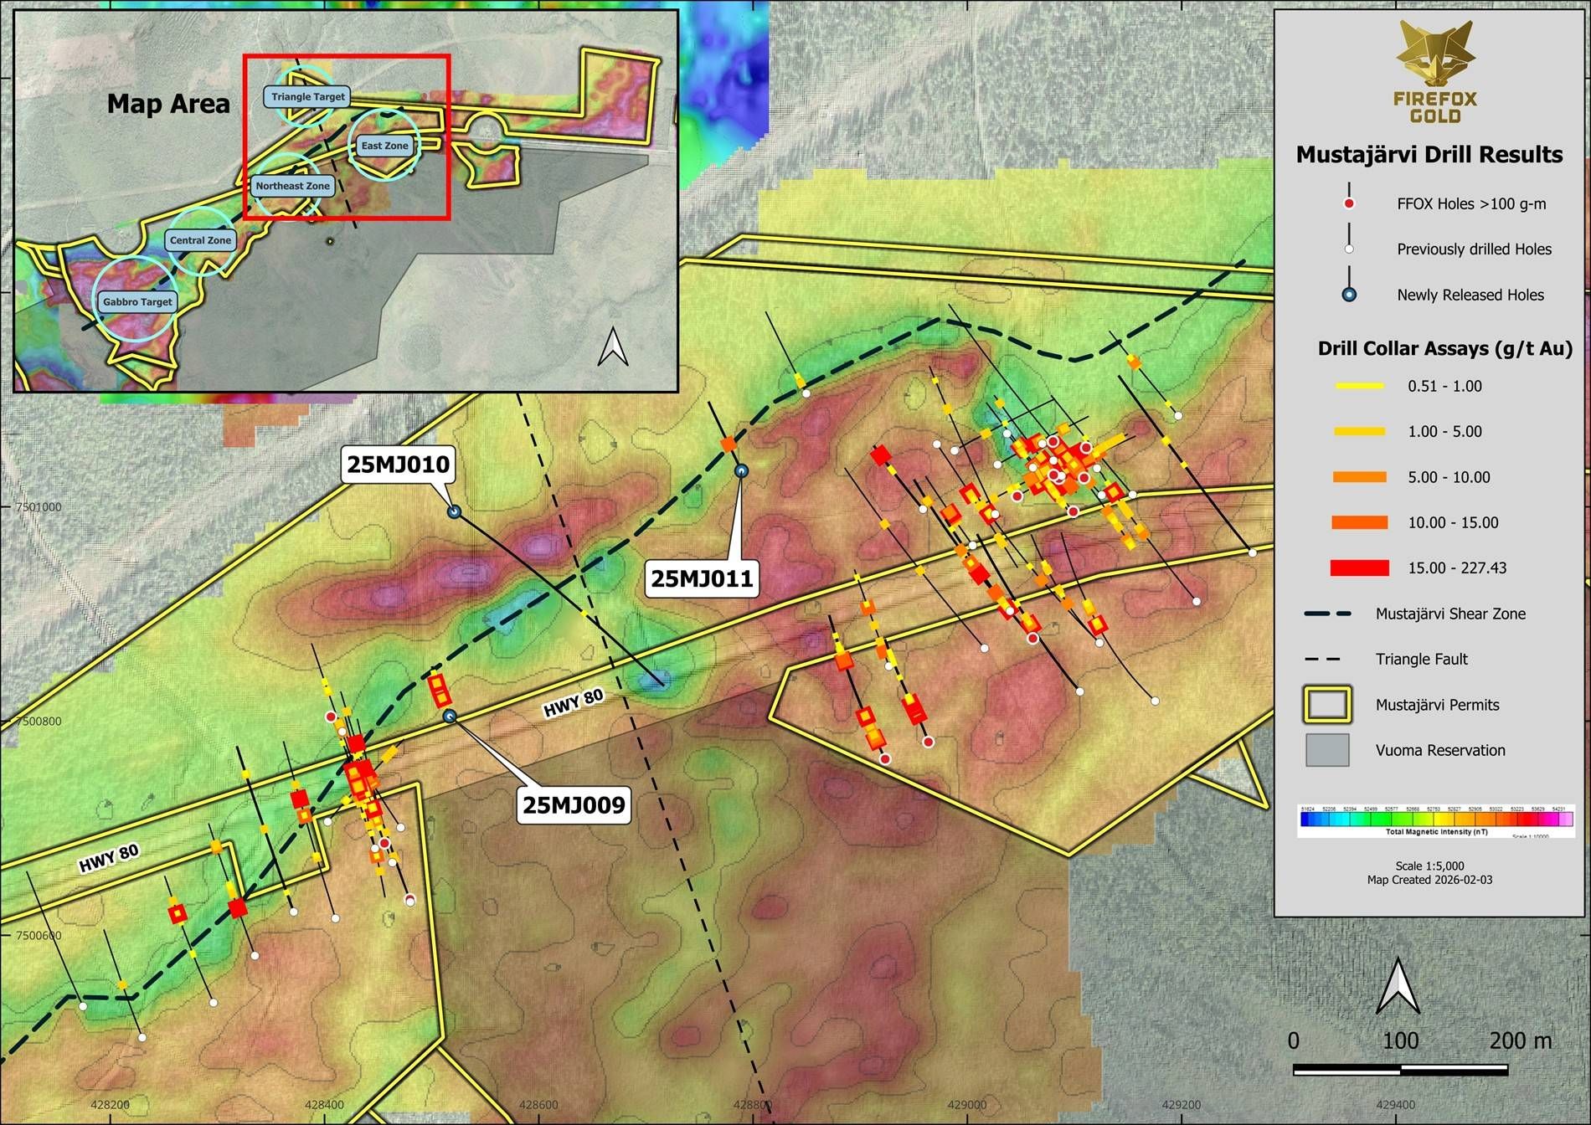Click the north arrow inside the inset map
Screen dimensions: 1591x1125
point(612,347)
